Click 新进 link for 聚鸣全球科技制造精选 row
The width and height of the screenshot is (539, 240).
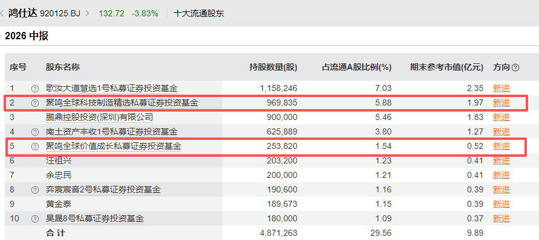501,103
